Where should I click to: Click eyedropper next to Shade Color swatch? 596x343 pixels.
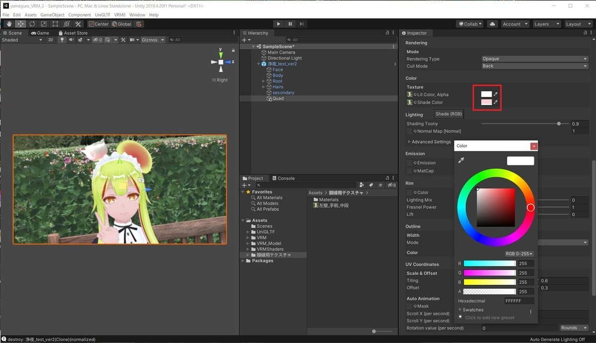495,102
